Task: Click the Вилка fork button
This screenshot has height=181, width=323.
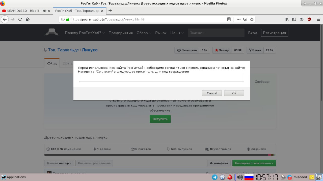Action: [255, 50]
